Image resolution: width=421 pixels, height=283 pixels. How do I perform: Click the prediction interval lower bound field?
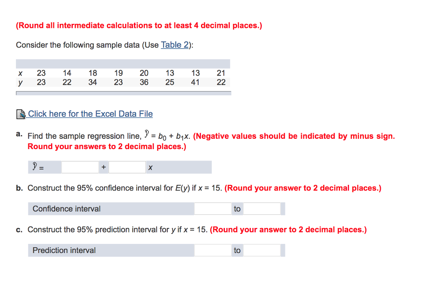[x=212, y=250]
